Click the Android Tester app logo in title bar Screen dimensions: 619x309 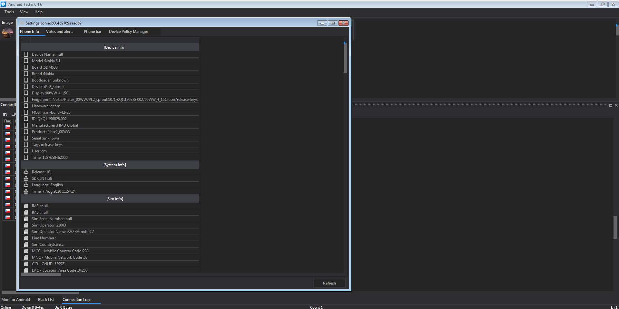click(3, 4)
